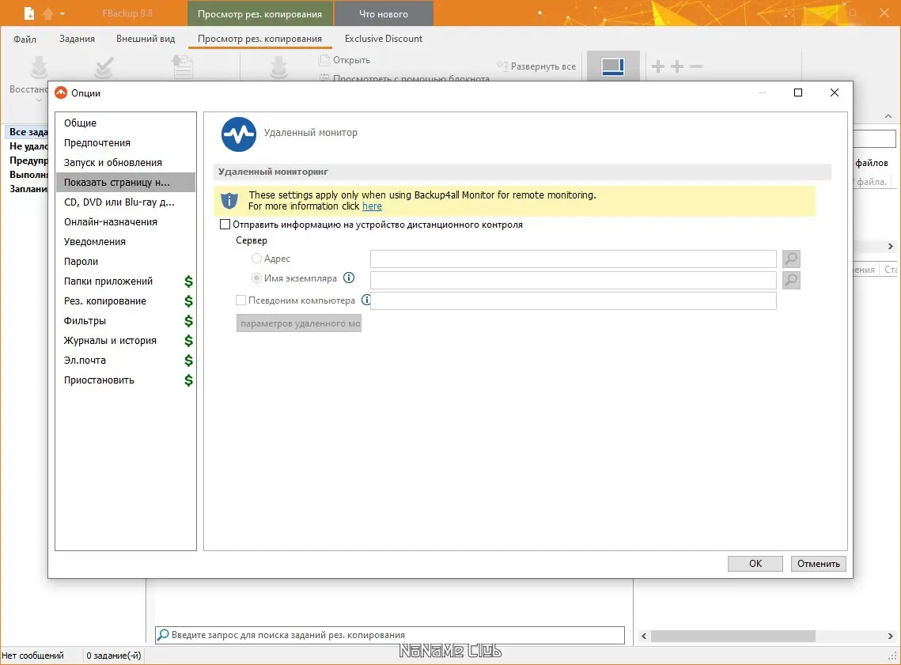Click the search magnifier icon in bottom search bar

[163, 635]
